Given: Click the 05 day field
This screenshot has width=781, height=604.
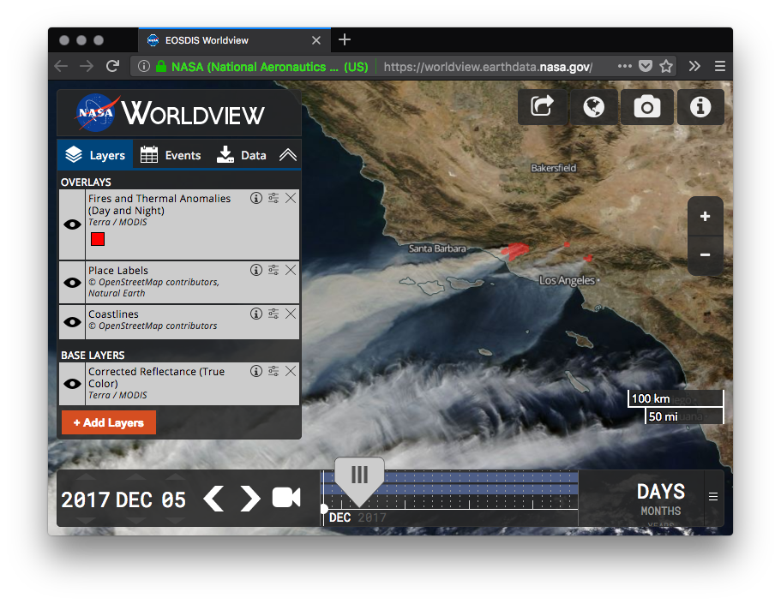Looking at the screenshot, I should pos(174,499).
